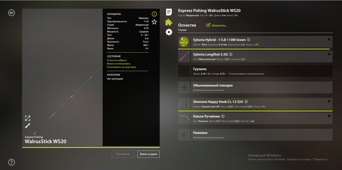Click the expand fullscreen view icon
Screen dimensions: 342x170
(28, 118)
